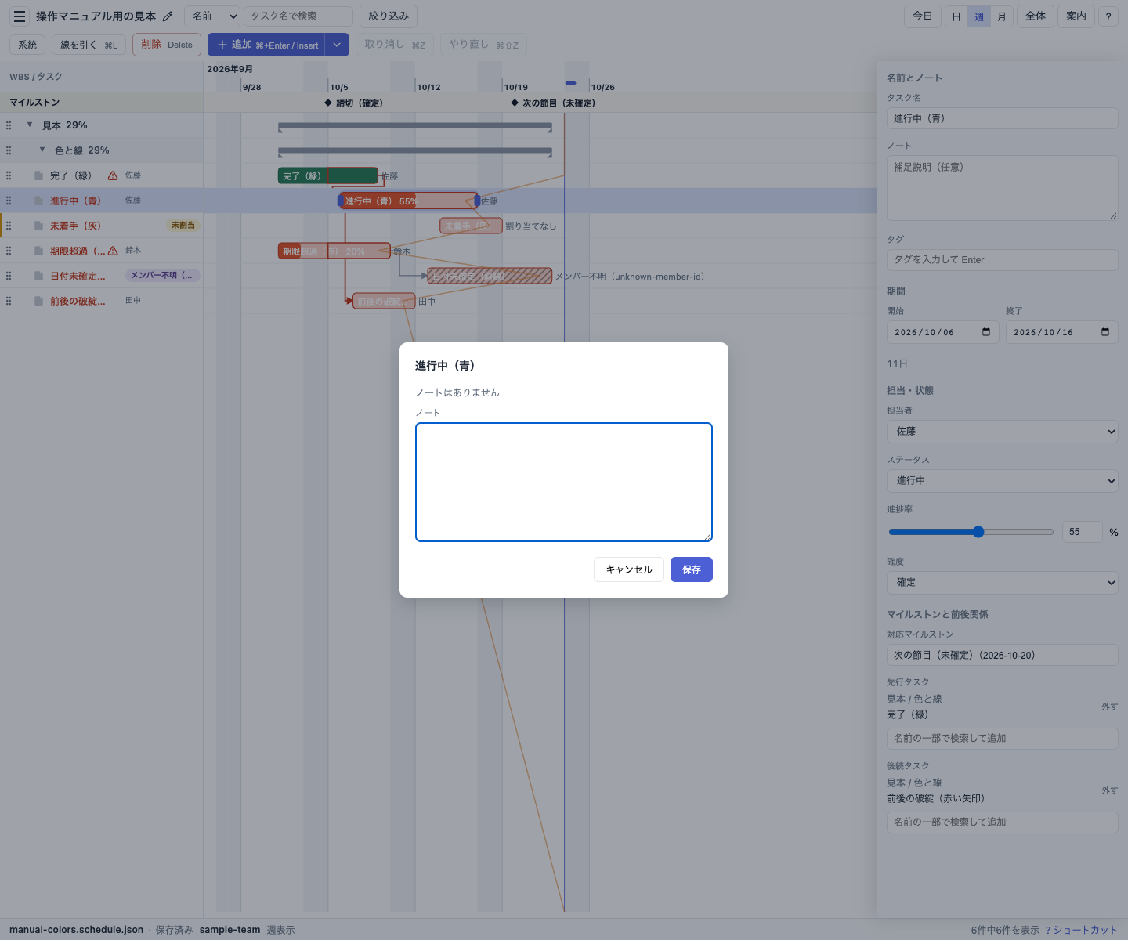Click the pencil icon to rename project
The width and height of the screenshot is (1128, 940).
tap(168, 16)
